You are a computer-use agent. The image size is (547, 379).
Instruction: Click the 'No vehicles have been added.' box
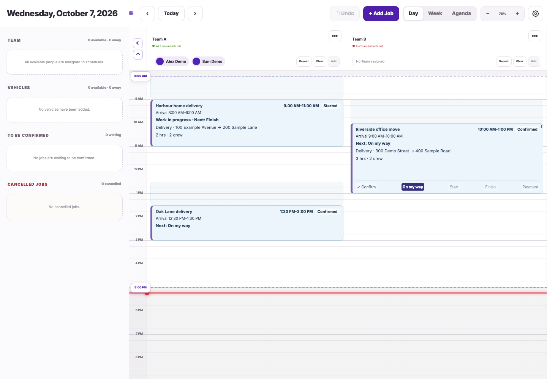tap(64, 110)
